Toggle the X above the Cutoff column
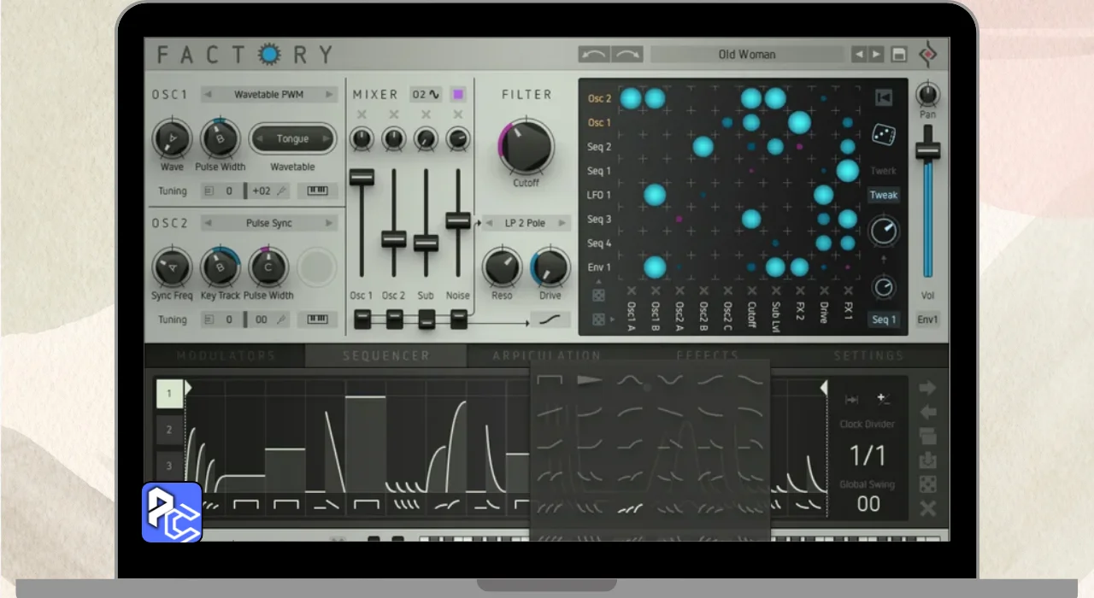 pyautogui.click(x=751, y=291)
